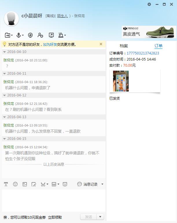Click the calculator icon in toolbar
The height and width of the screenshot is (223, 177).
coord(54,184)
